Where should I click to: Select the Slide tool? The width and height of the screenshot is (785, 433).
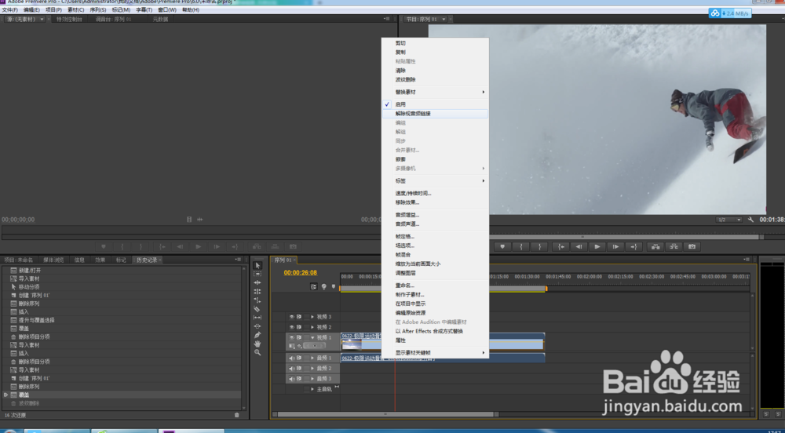point(257,326)
